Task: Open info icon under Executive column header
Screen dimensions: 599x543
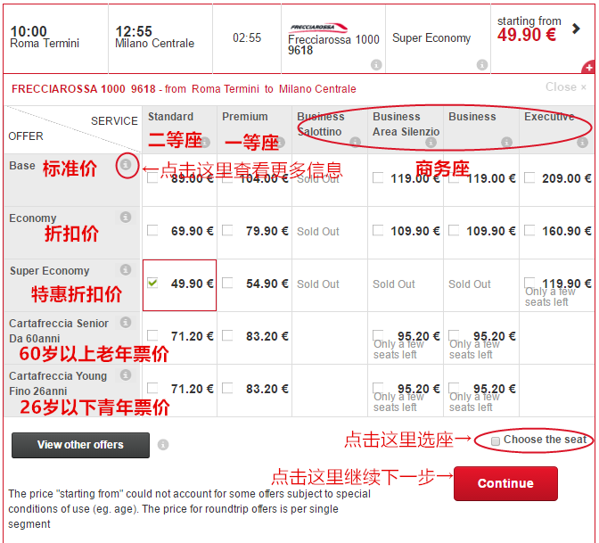Action: (582, 143)
